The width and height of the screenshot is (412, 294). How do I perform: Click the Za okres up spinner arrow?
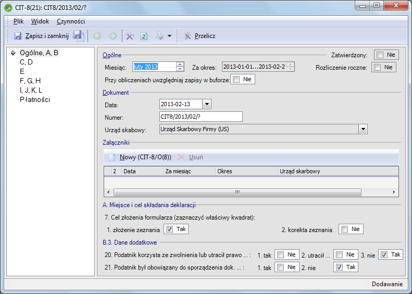(x=290, y=65)
